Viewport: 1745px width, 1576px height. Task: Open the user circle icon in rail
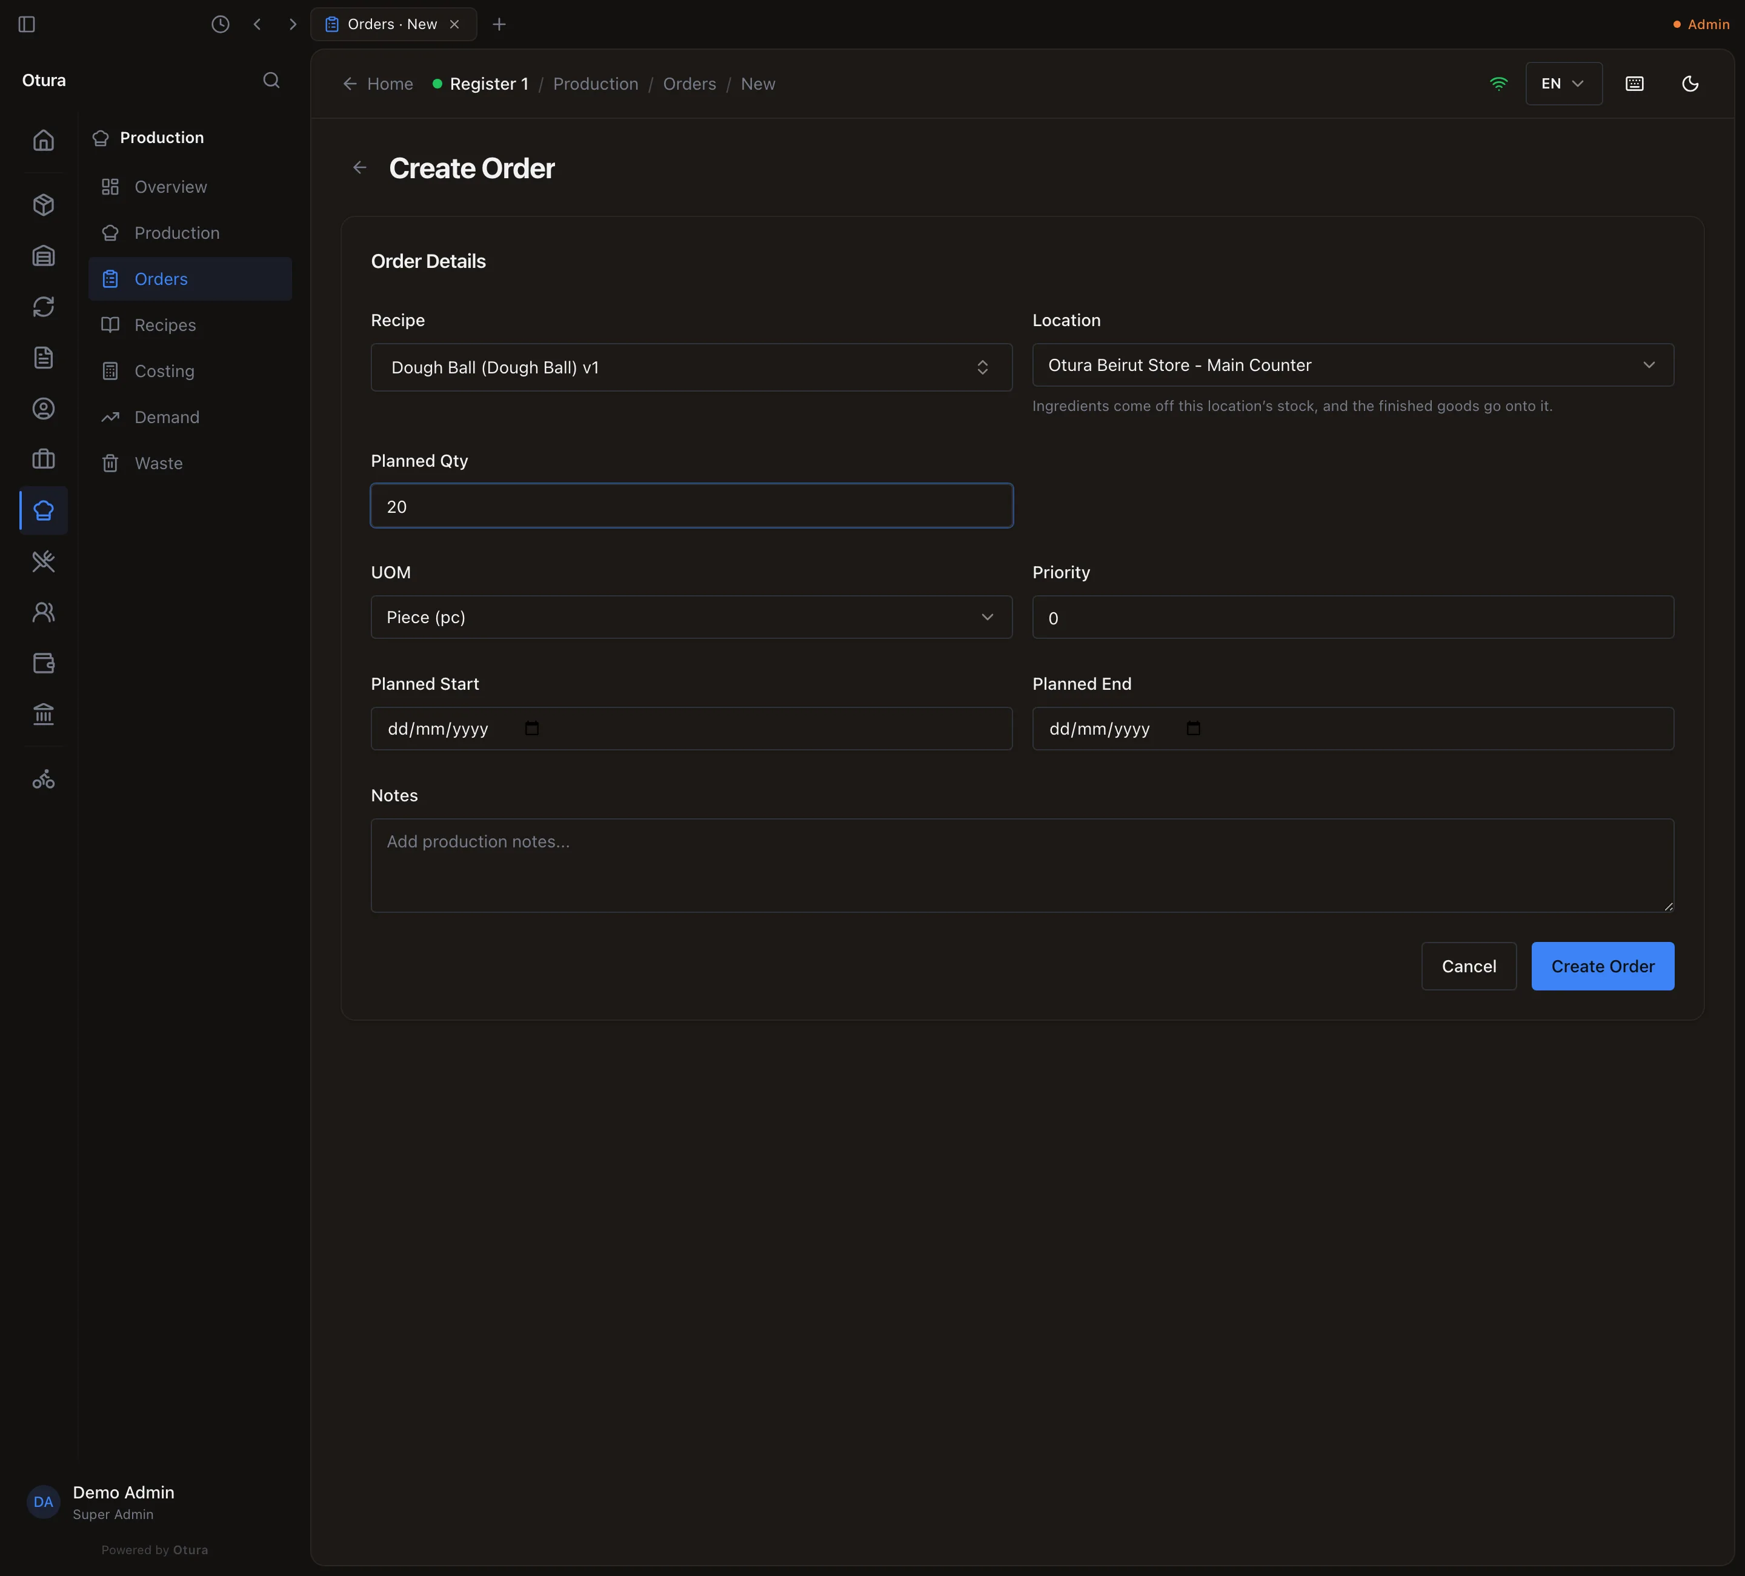[43, 409]
